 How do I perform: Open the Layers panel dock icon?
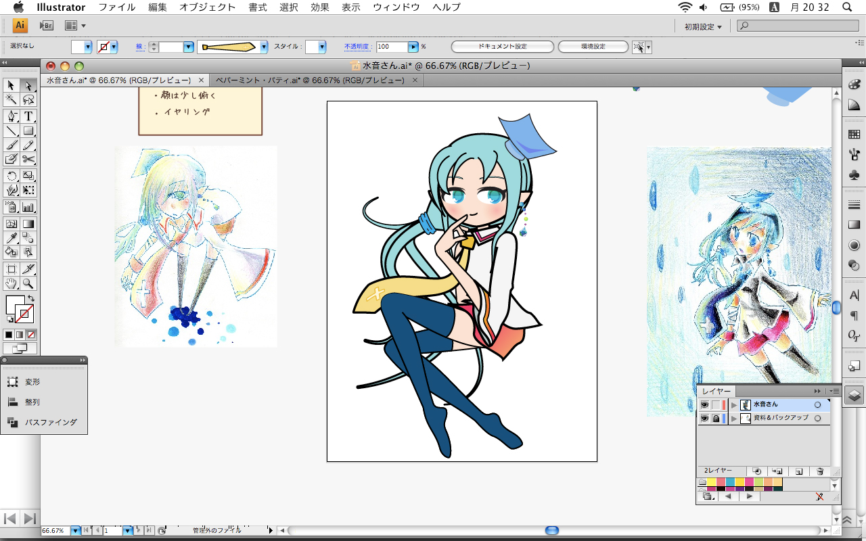854,396
